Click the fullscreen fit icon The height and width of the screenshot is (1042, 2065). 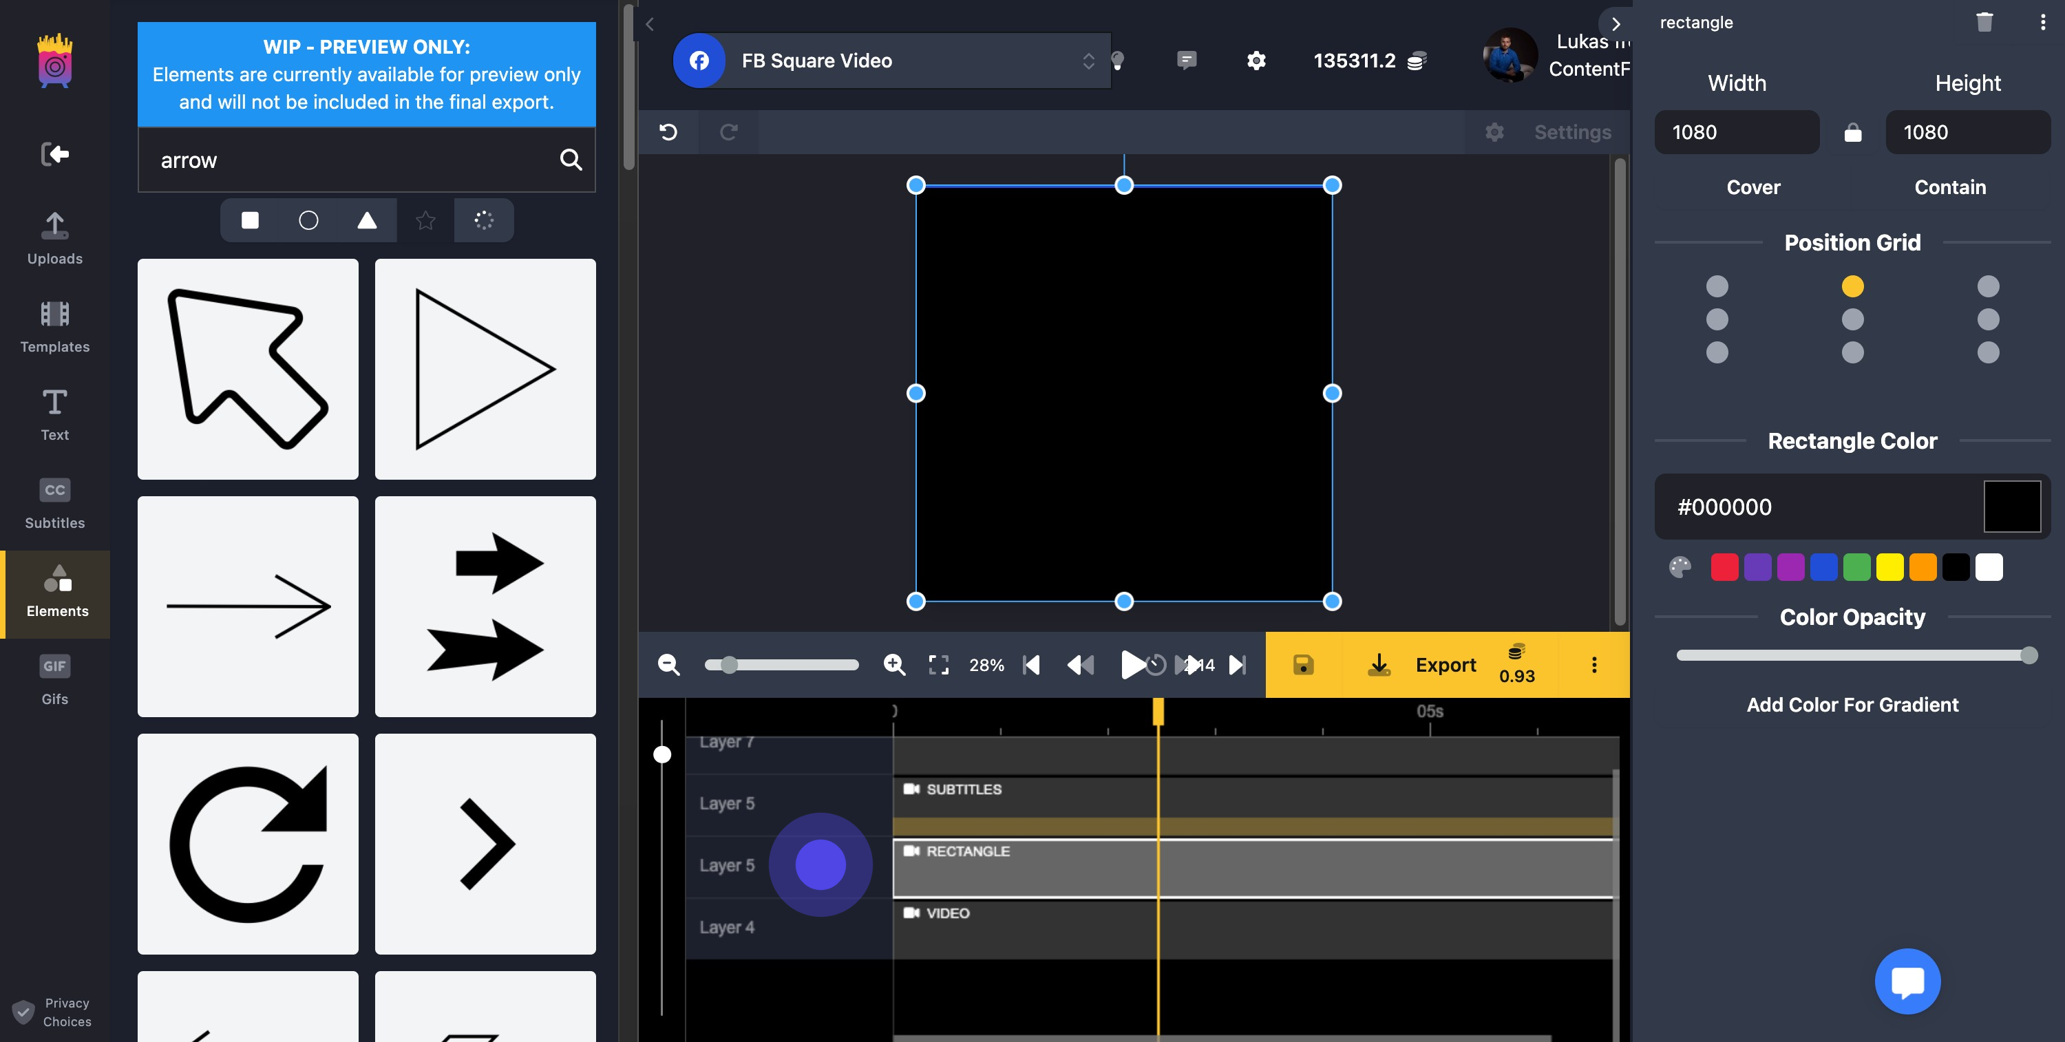coord(938,664)
